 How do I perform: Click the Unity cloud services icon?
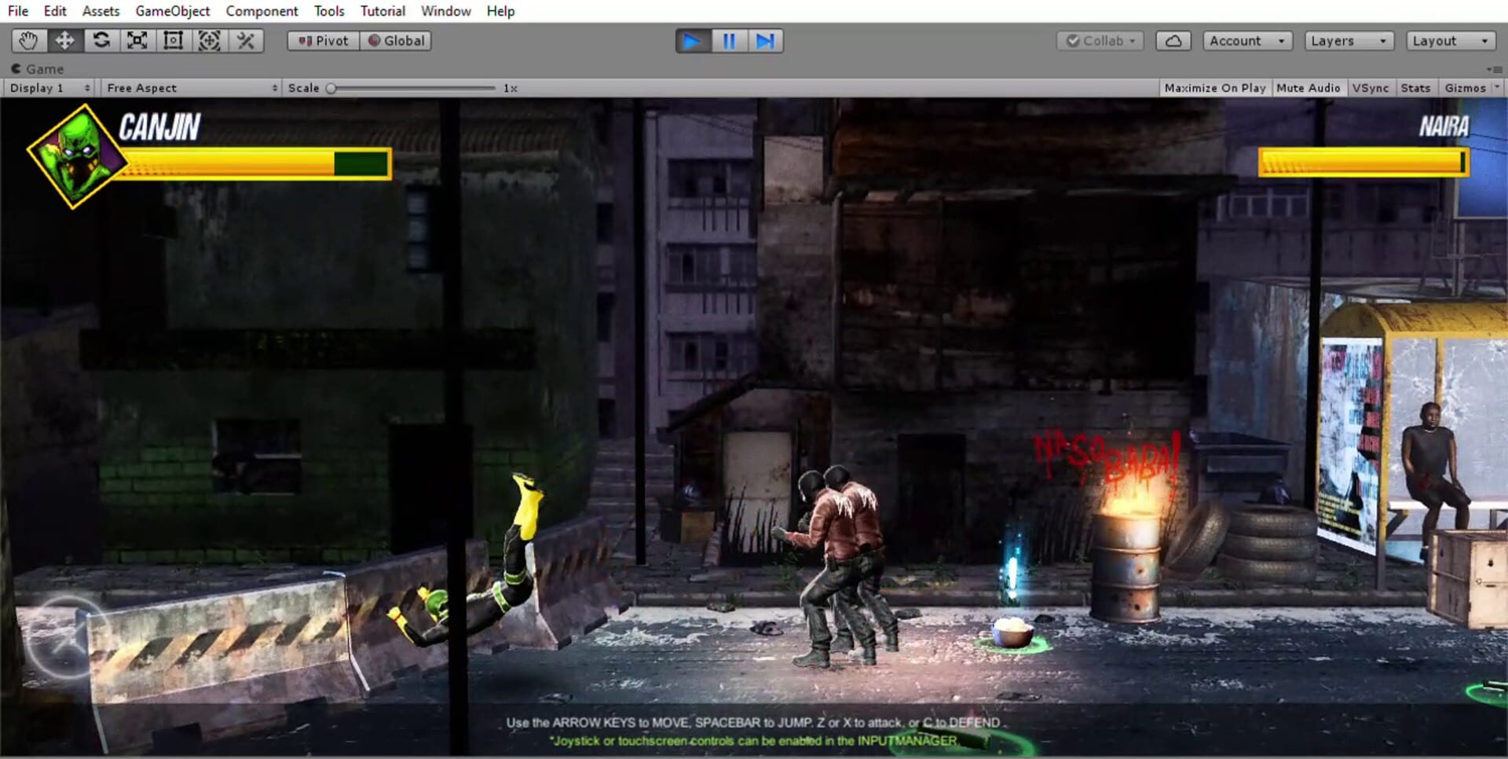point(1173,40)
